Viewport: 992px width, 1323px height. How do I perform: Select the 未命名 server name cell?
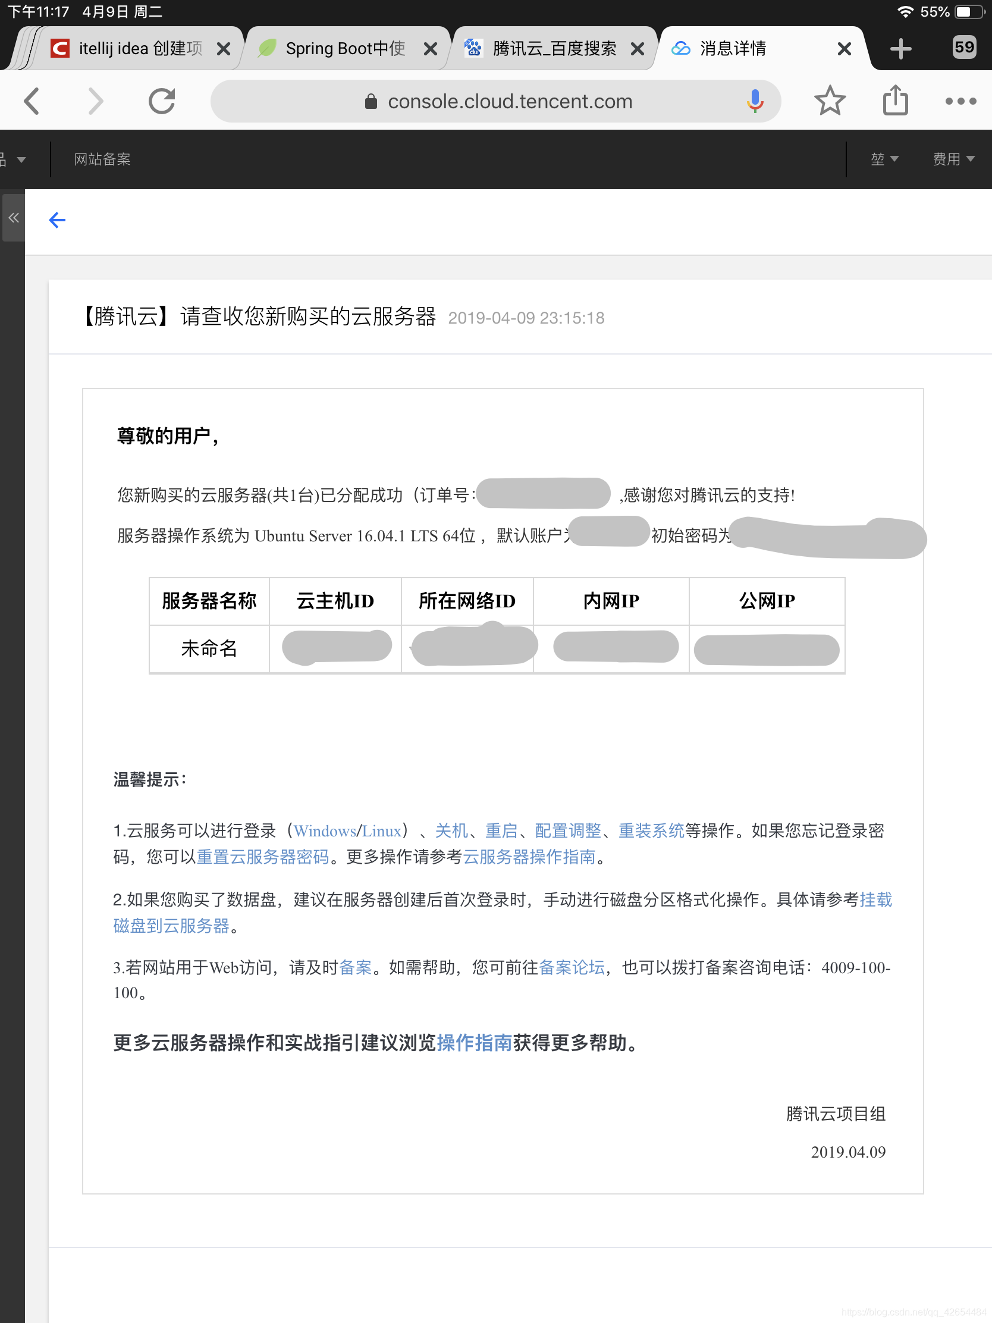coord(209,648)
